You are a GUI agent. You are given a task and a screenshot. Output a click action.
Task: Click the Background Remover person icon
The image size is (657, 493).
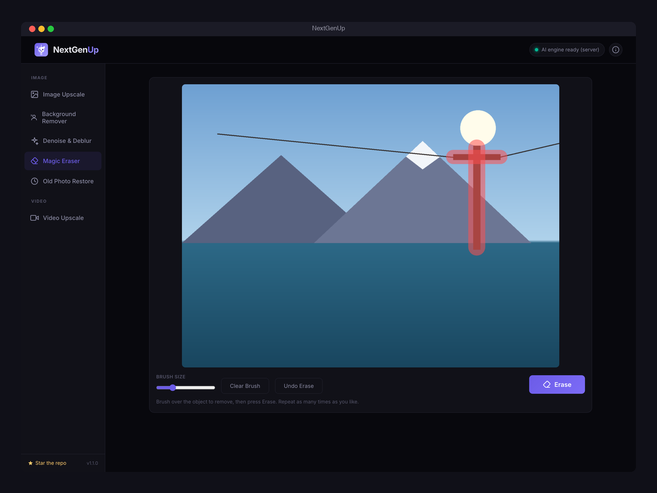(x=34, y=118)
